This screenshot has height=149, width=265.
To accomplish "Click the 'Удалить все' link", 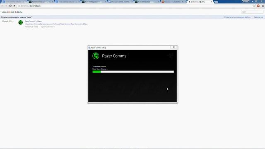I will pyautogui.click(x=258, y=17).
